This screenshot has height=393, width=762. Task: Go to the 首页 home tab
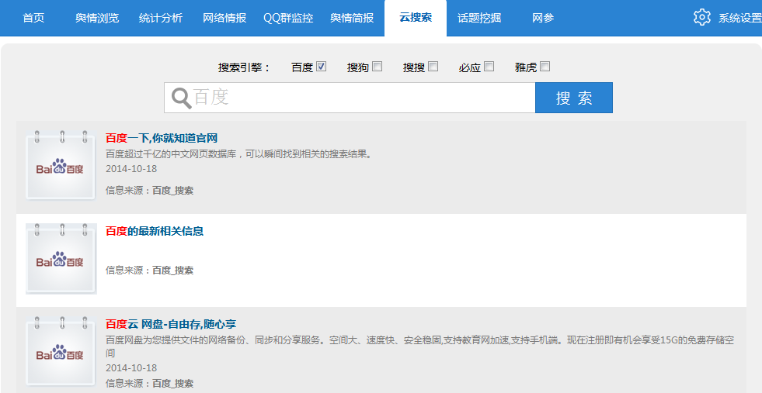pyautogui.click(x=33, y=18)
